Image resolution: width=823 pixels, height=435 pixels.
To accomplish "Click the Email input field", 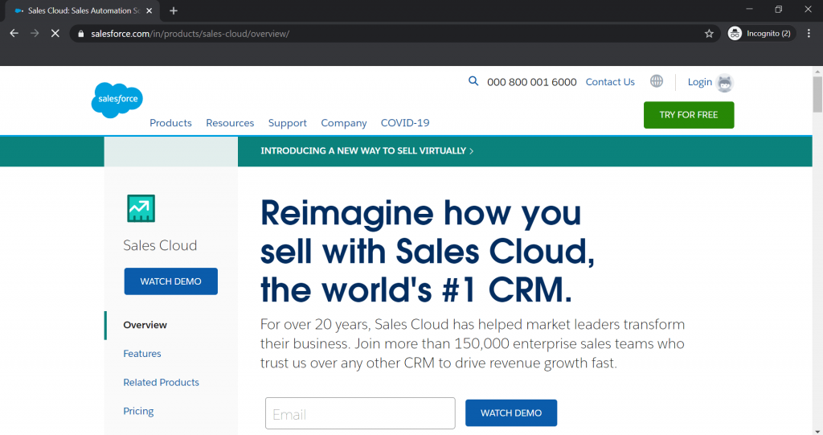I will click(360, 413).
